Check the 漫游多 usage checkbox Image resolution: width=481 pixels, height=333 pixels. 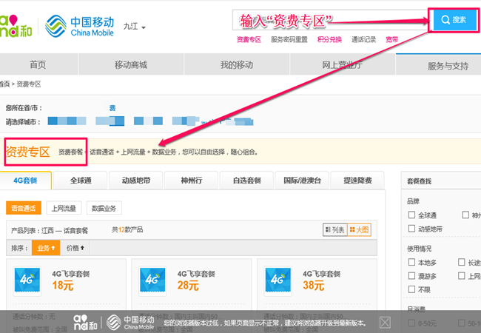coord(411,276)
